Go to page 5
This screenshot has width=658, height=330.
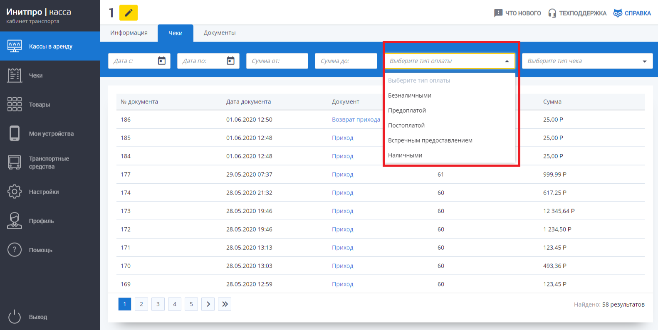(x=191, y=304)
